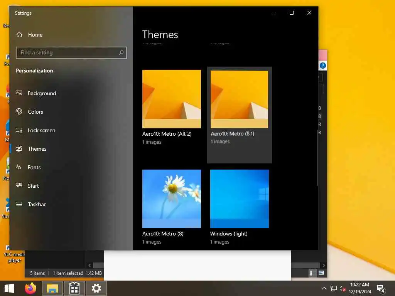Apply the Aero10: Metro (8.1) theme thumbnail

coord(239,99)
